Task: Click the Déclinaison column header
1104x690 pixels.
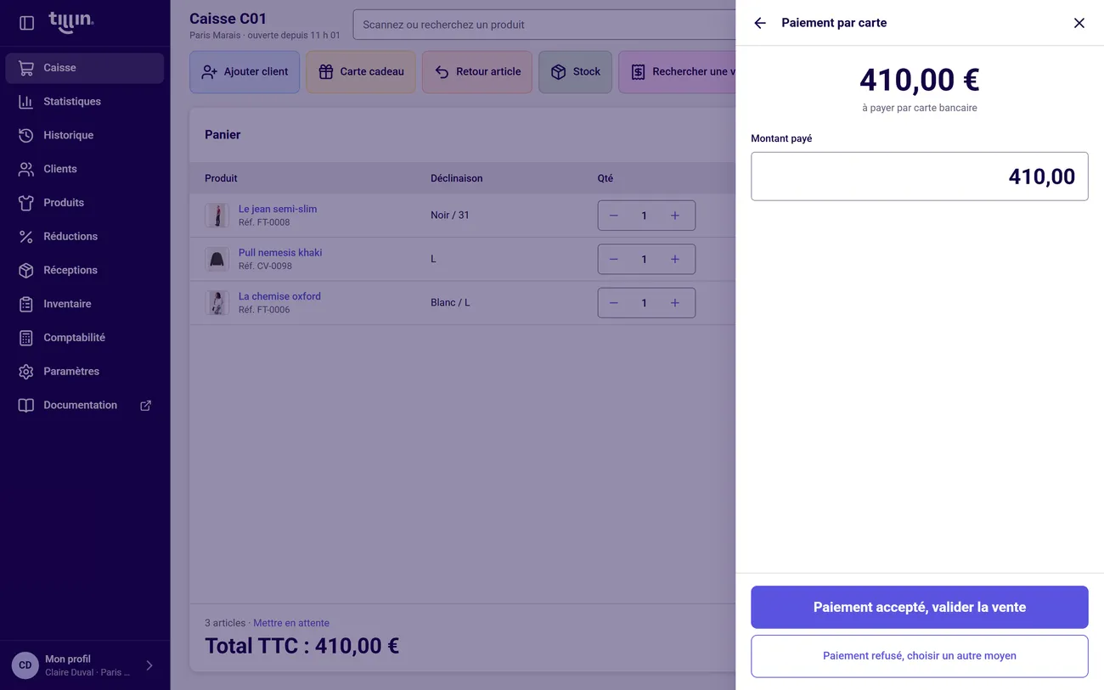Action: (x=456, y=178)
